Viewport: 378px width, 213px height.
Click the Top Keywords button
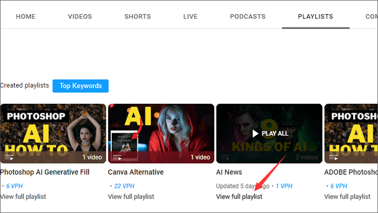(80, 86)
